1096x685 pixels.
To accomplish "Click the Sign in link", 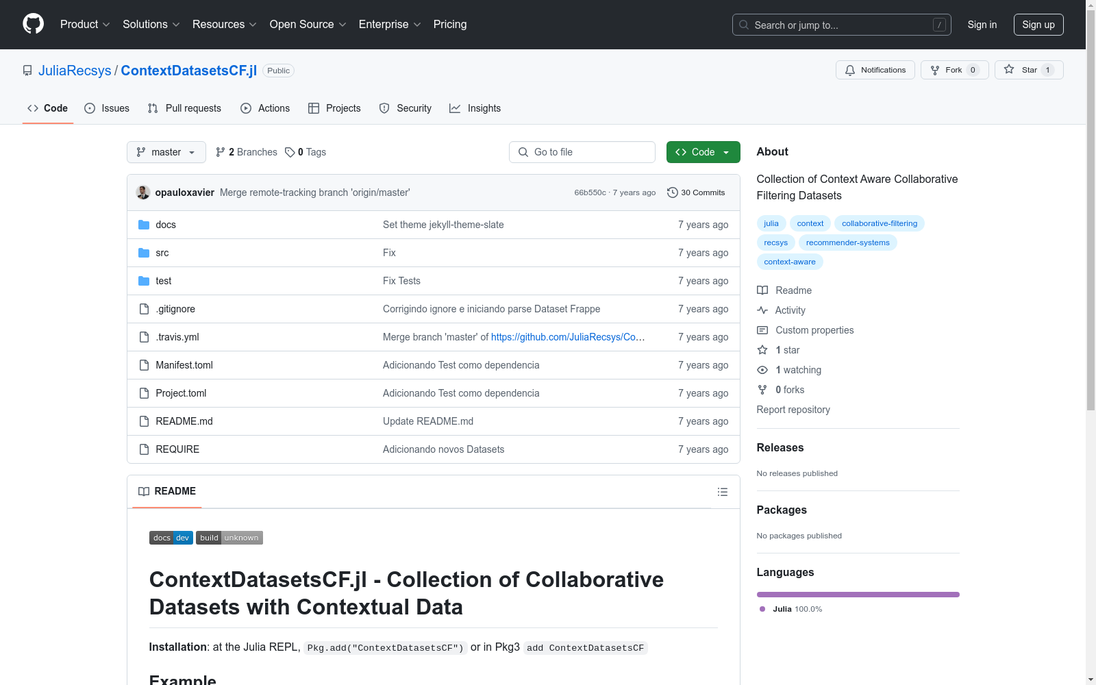I will [x=982, y=25].
